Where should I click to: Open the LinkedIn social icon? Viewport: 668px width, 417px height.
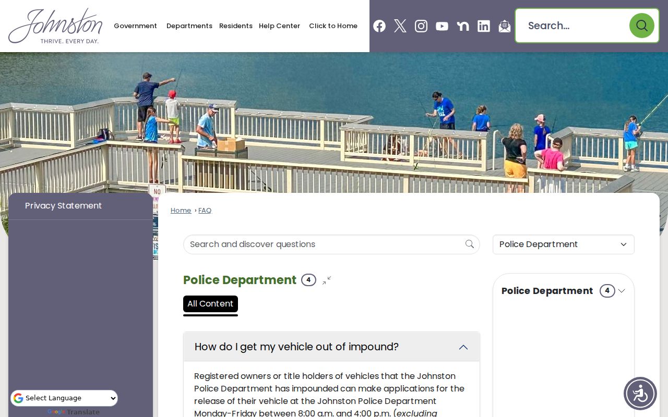point(484,26)
